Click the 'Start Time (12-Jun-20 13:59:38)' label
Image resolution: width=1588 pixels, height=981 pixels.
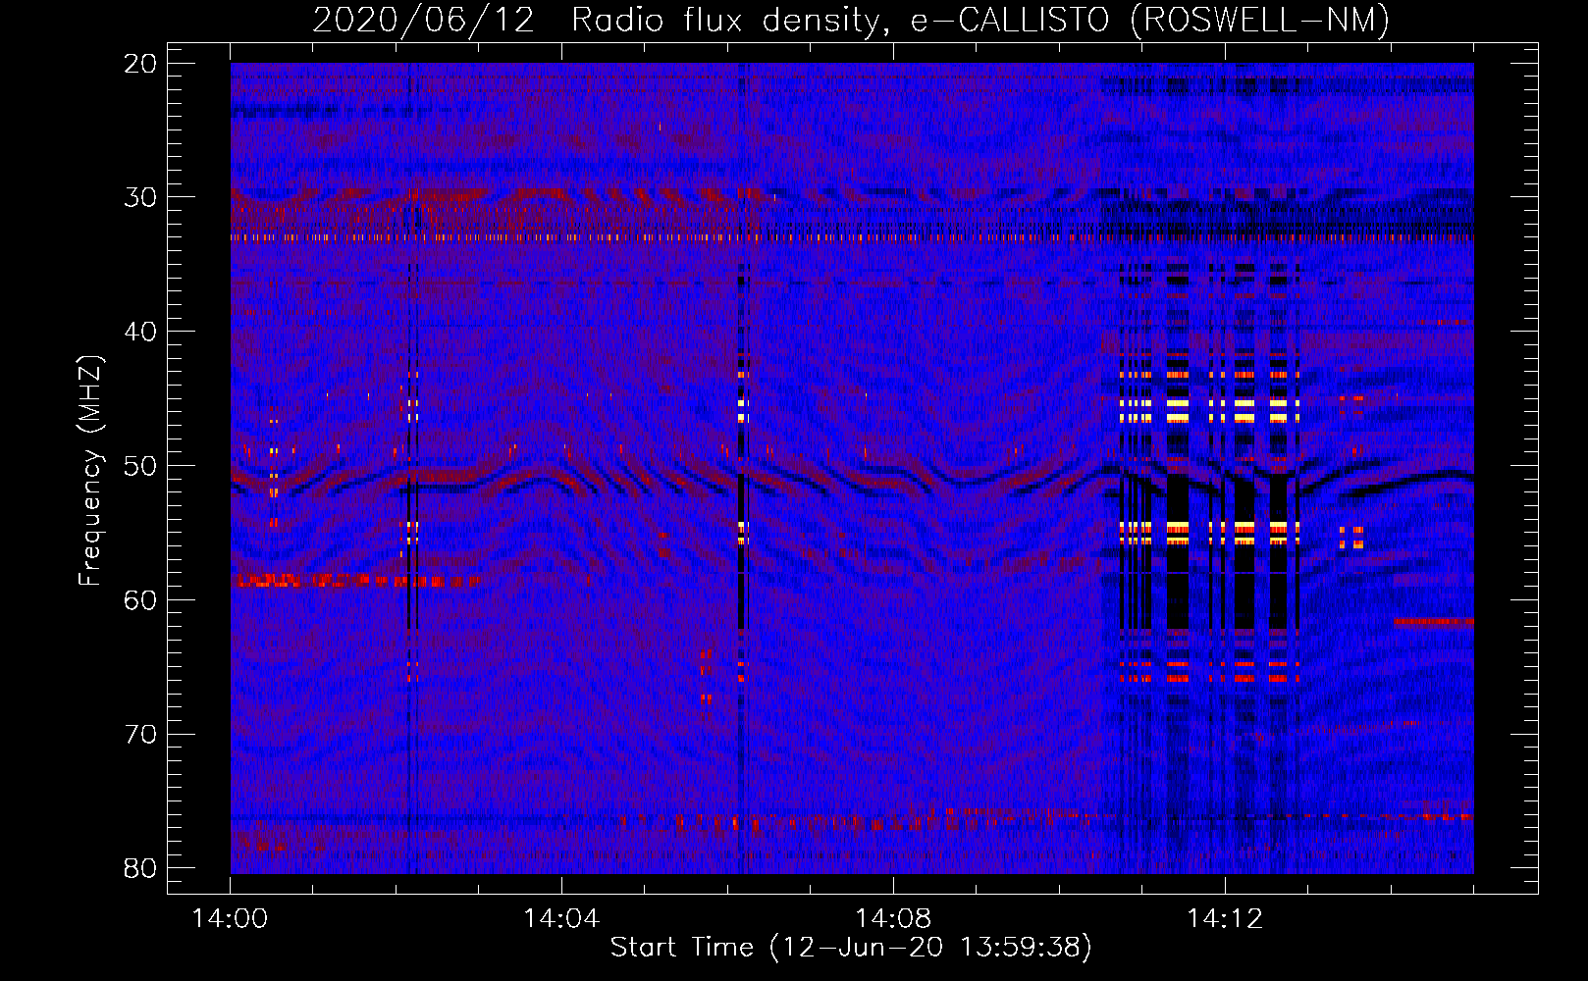tap(851, 948)
